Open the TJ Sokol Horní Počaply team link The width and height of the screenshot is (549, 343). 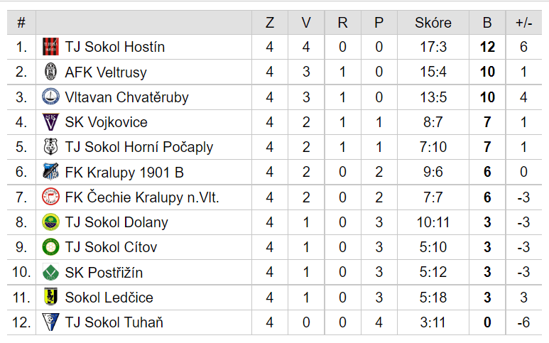coord(139,147)
